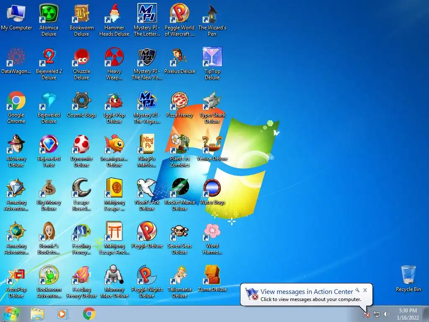Screen dimensions: 429x322
Task: Launch Iggle Pop Deluxe
Action: [114, 107]
